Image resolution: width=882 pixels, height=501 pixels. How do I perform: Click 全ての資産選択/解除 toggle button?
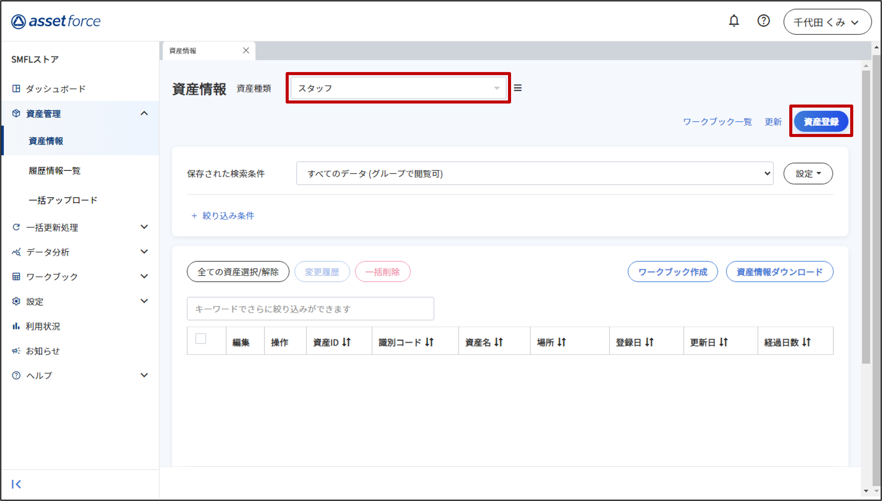click(238, 272)
